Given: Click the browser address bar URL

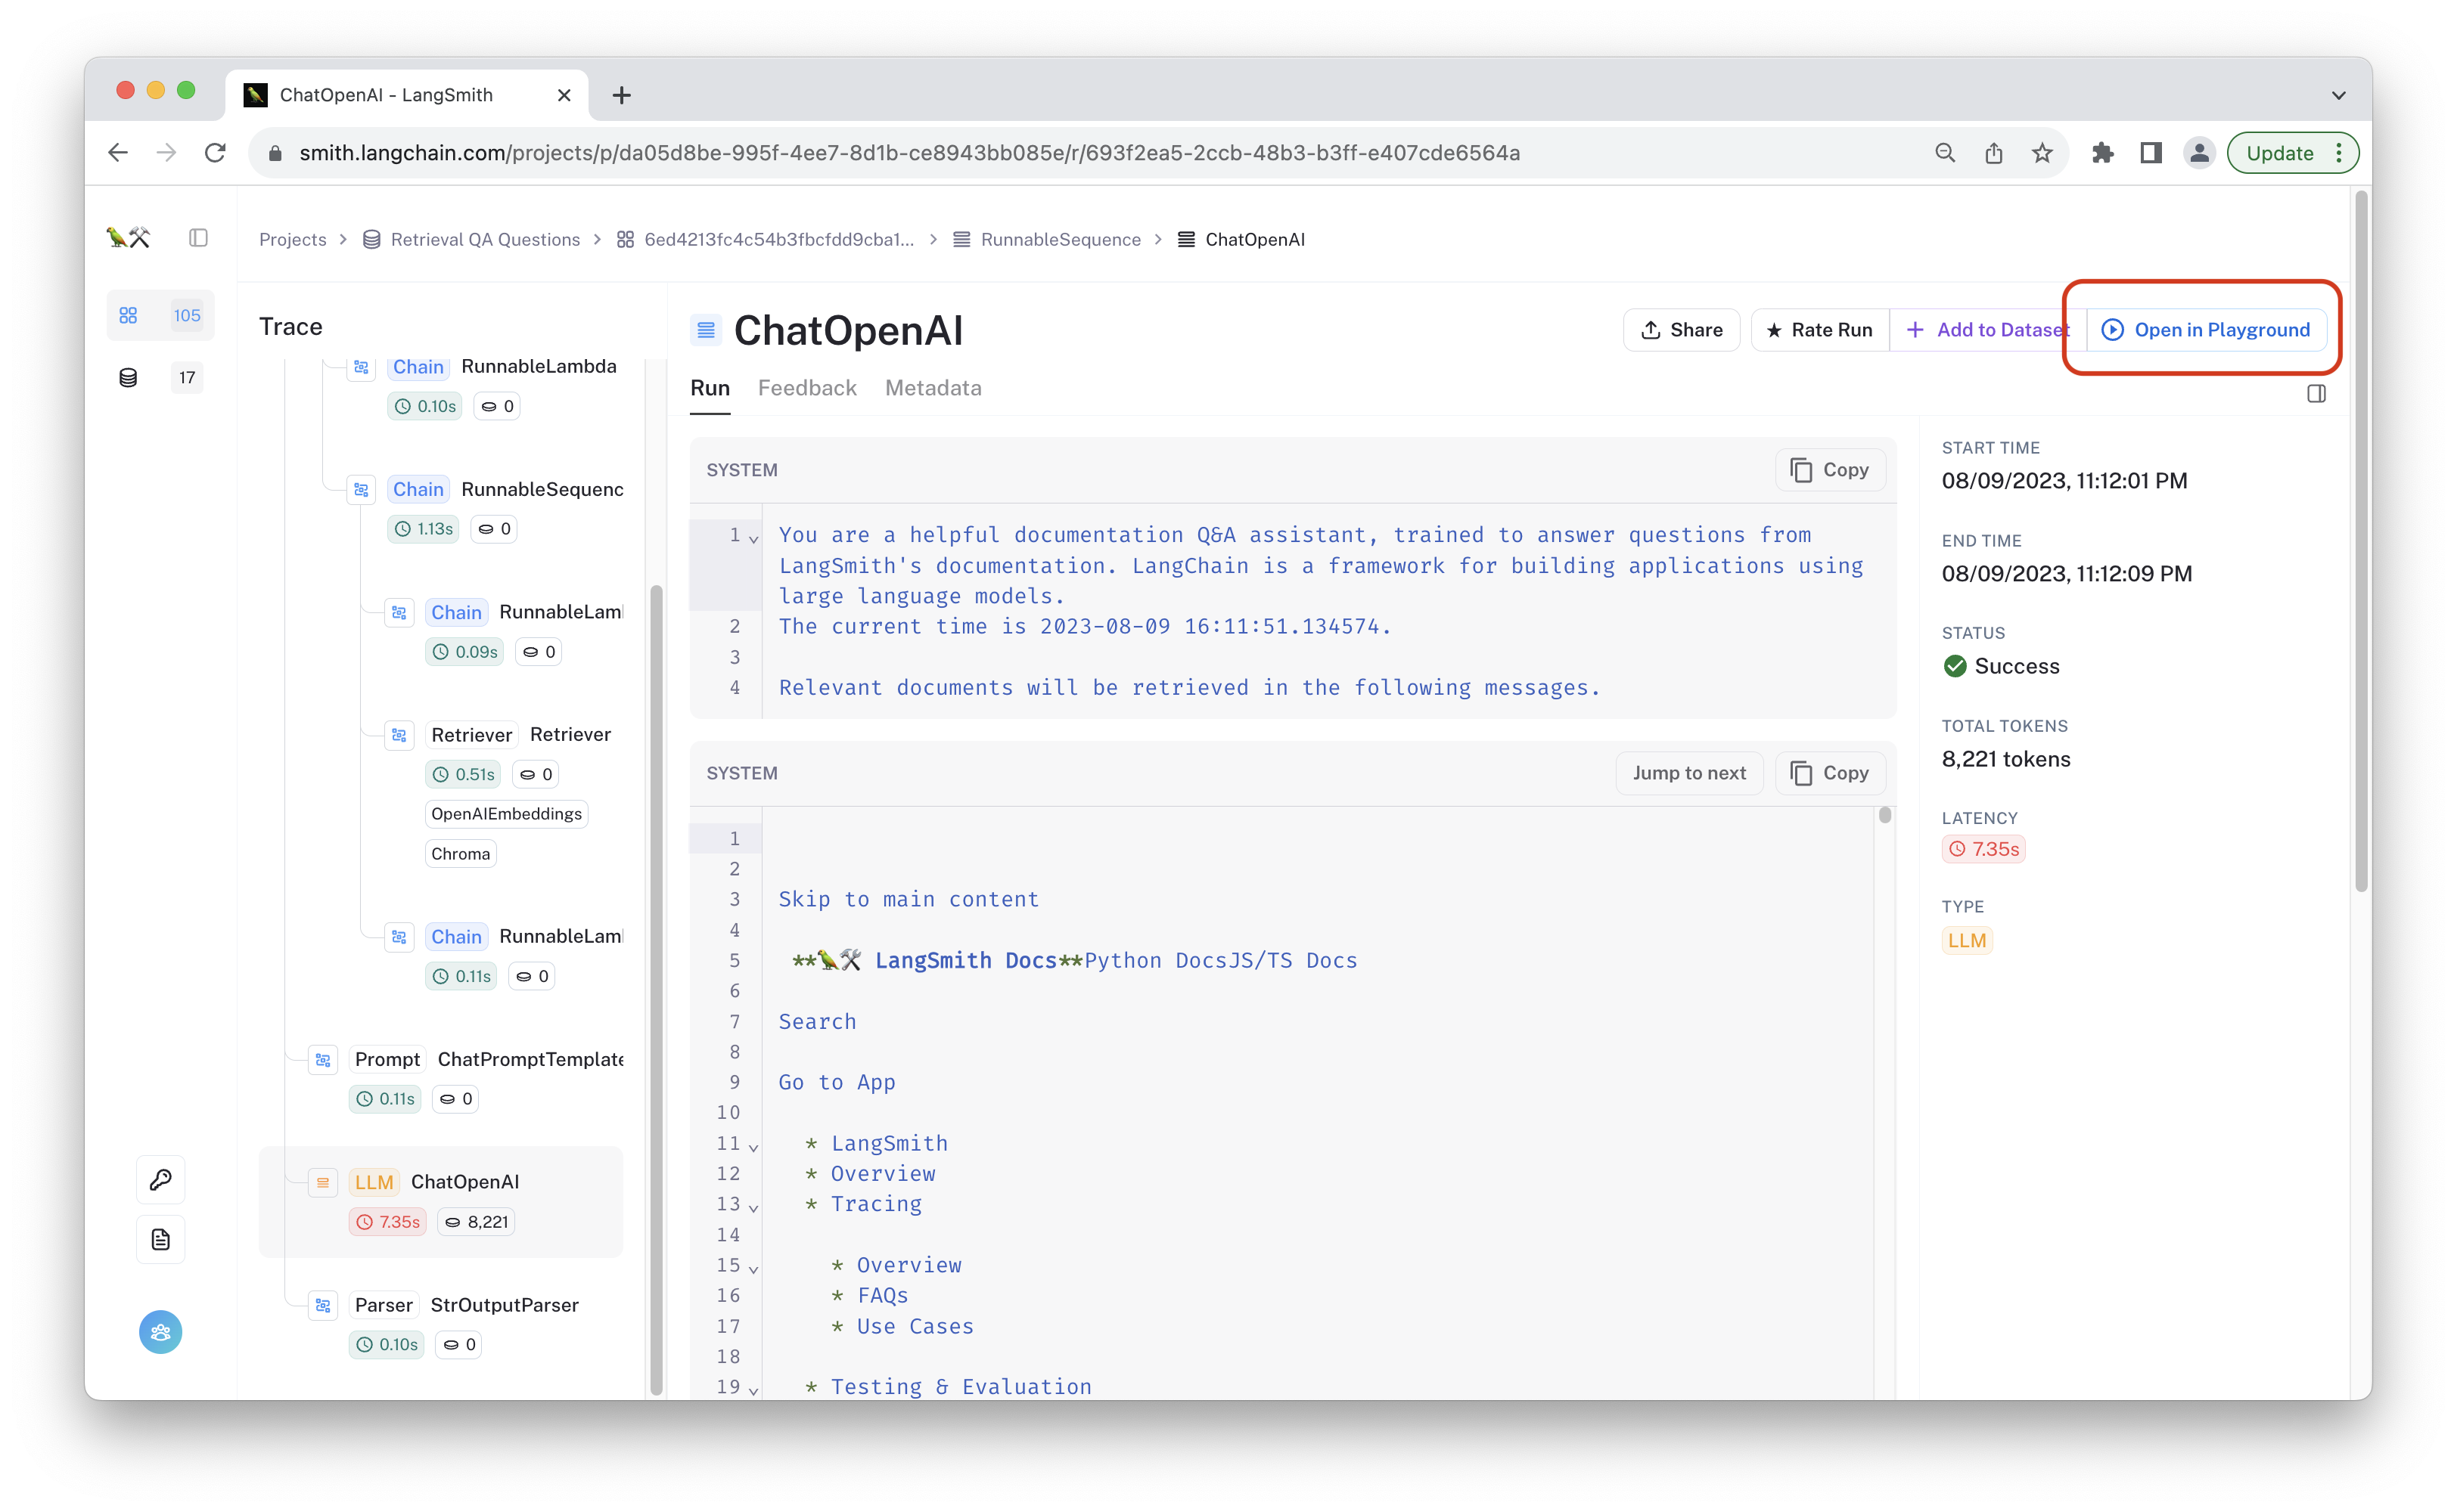Looking at the screenshot, I should click(909, 153).
